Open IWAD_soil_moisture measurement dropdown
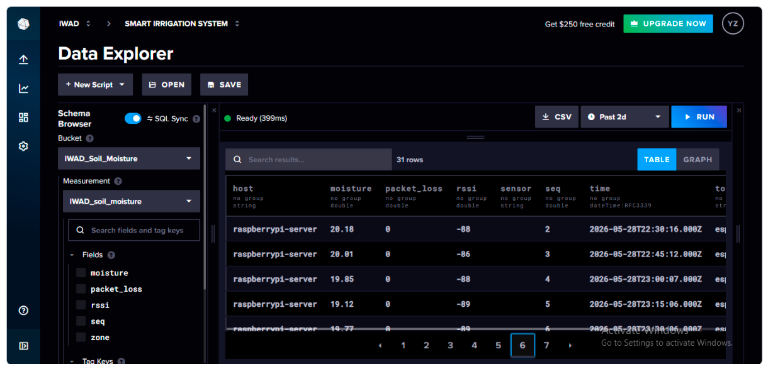This screenshot has height=369, width=768. pos(132,202)
